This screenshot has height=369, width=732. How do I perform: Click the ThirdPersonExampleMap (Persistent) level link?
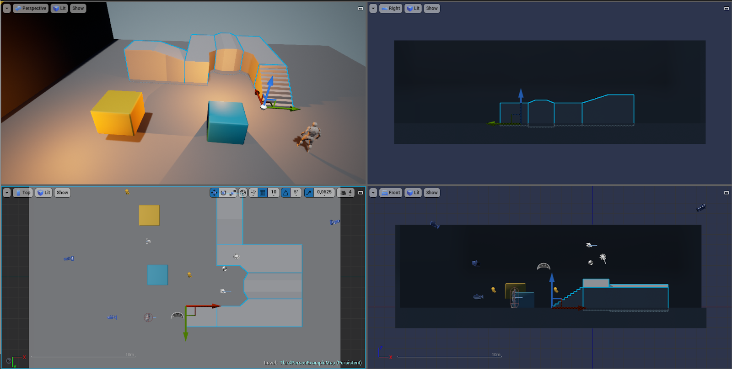(321, 363)
